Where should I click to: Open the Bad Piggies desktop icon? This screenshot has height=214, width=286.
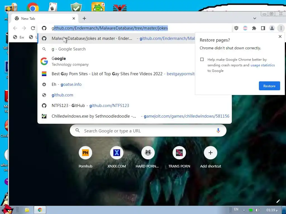(x=98, y=7)
